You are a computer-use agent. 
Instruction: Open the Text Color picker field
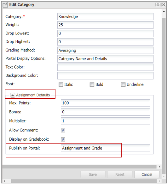105,67
